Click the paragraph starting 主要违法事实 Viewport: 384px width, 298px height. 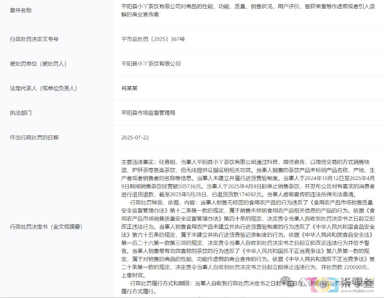pyautogui.click(x=248, y=178)
